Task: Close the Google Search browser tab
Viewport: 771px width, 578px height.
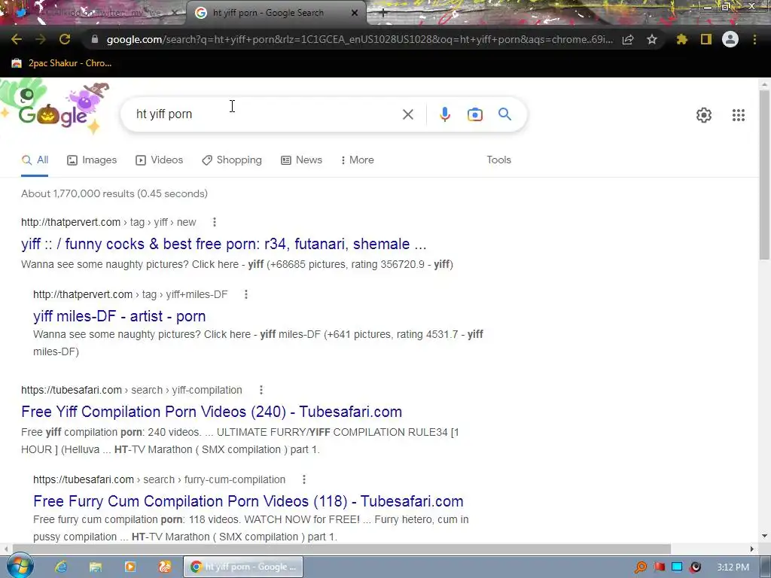Action: pos(354,13)
